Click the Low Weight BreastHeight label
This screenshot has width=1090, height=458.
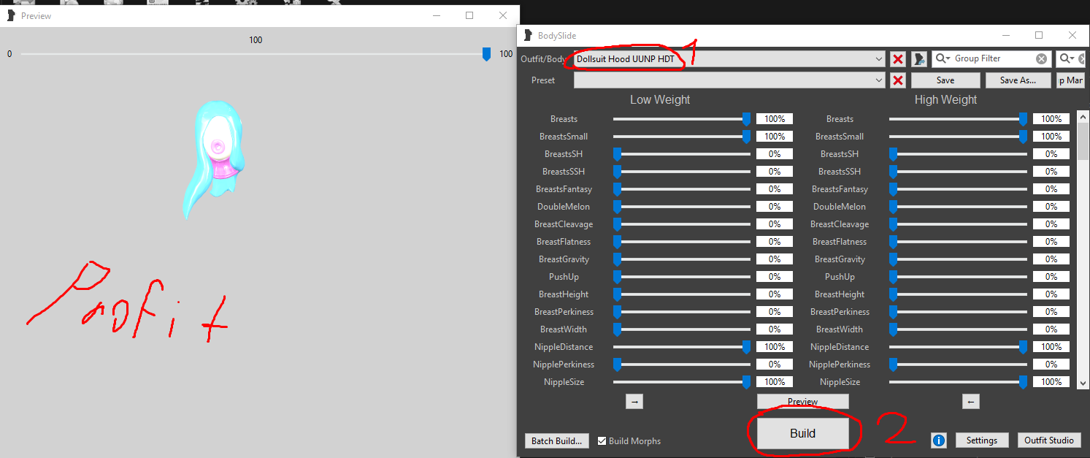click(x=563, y=294)
